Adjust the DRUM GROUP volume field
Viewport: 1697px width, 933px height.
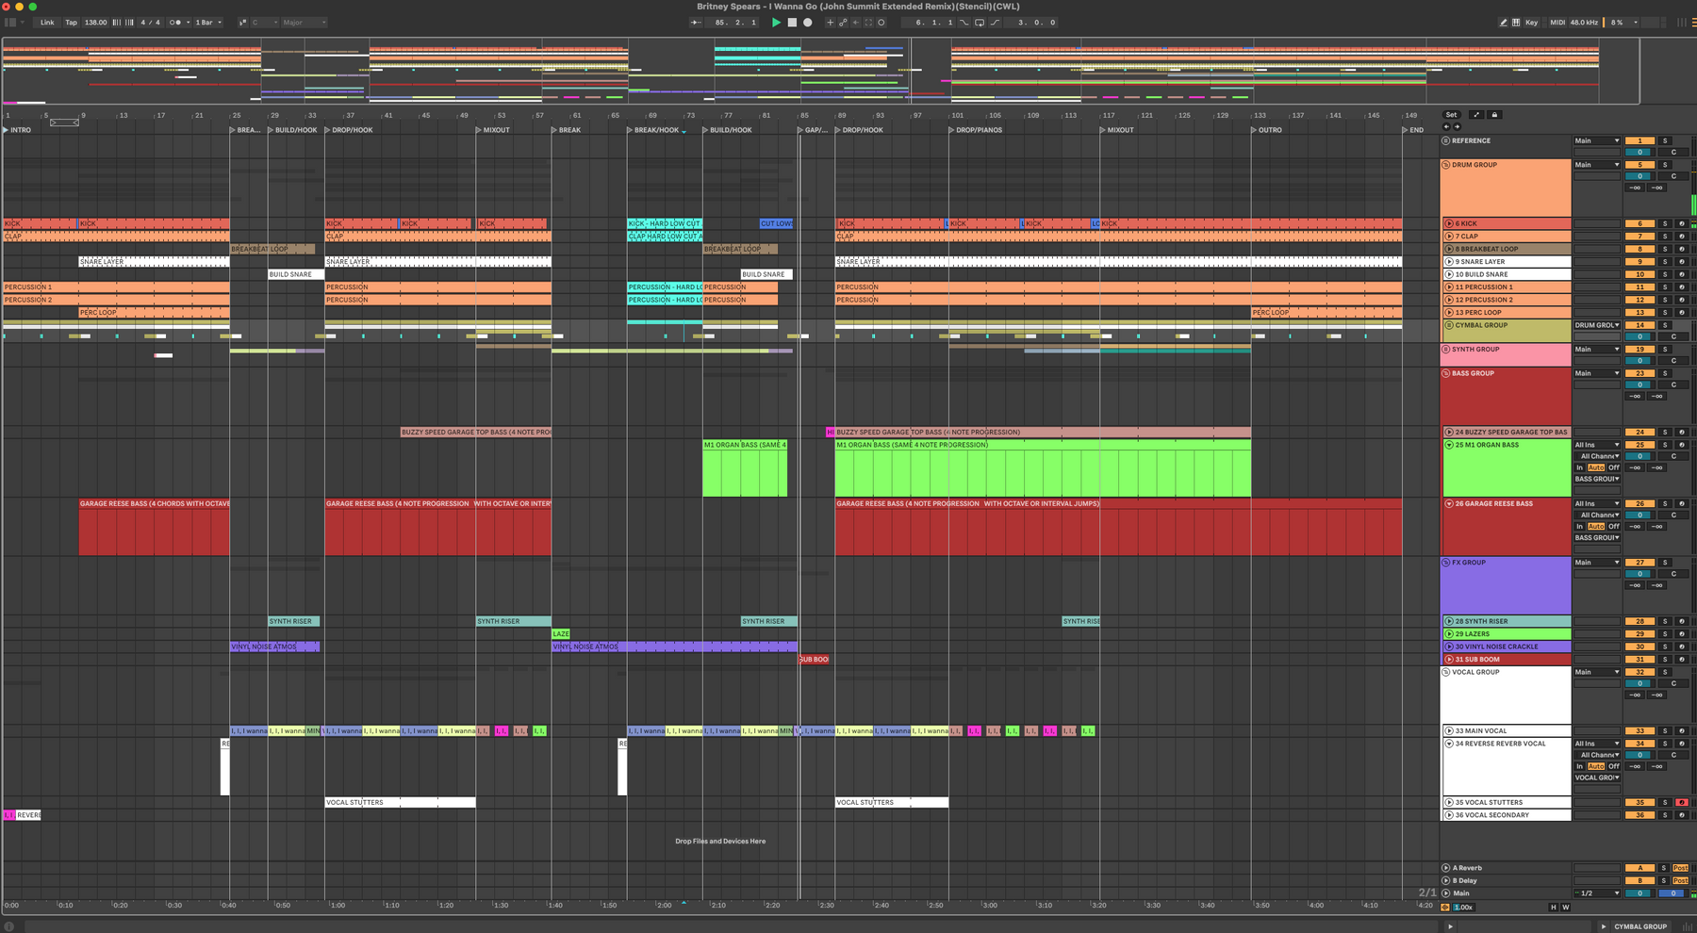coord(1639,176)
